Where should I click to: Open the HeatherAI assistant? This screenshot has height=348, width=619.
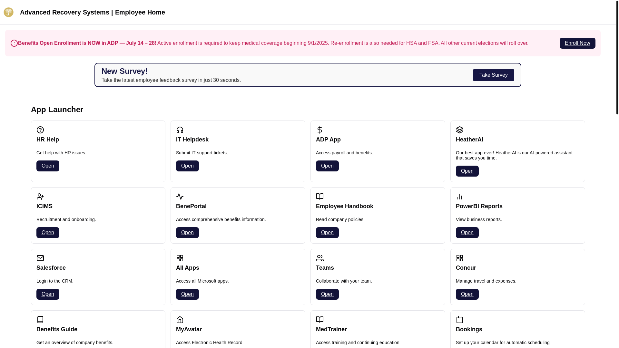point(467,171)
